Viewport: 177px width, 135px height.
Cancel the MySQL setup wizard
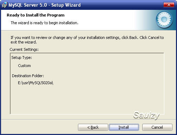point(157,127)
